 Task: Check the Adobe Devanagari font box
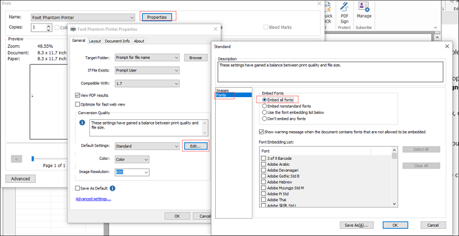[264, 170]
